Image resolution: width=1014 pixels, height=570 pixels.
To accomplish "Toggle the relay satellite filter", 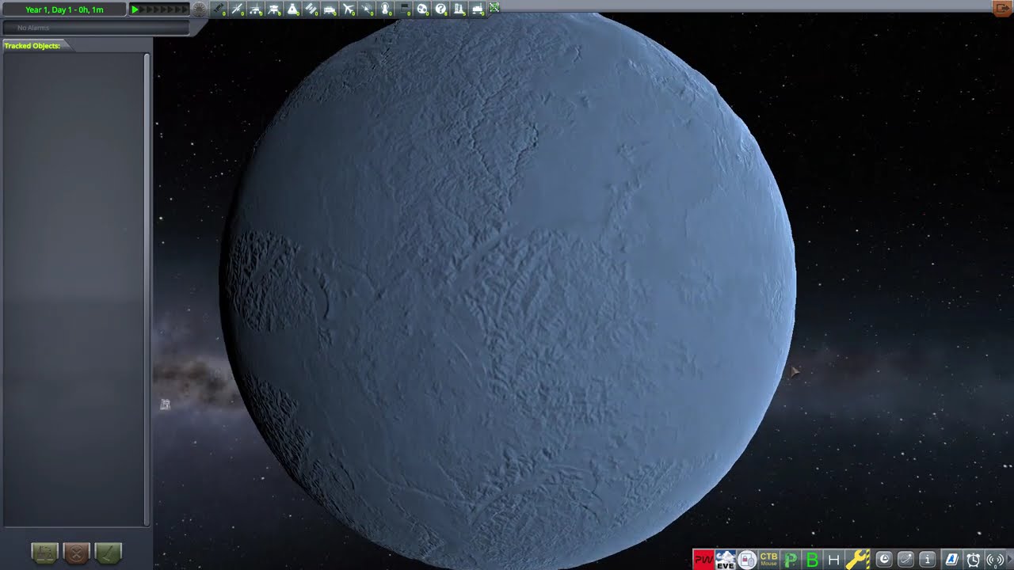I will coord(367,9).
